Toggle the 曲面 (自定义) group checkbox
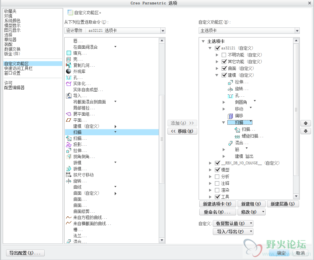Image resolution: width=314 pixels, height=260 pixels. pyautogui.click(x=224, y=68)
